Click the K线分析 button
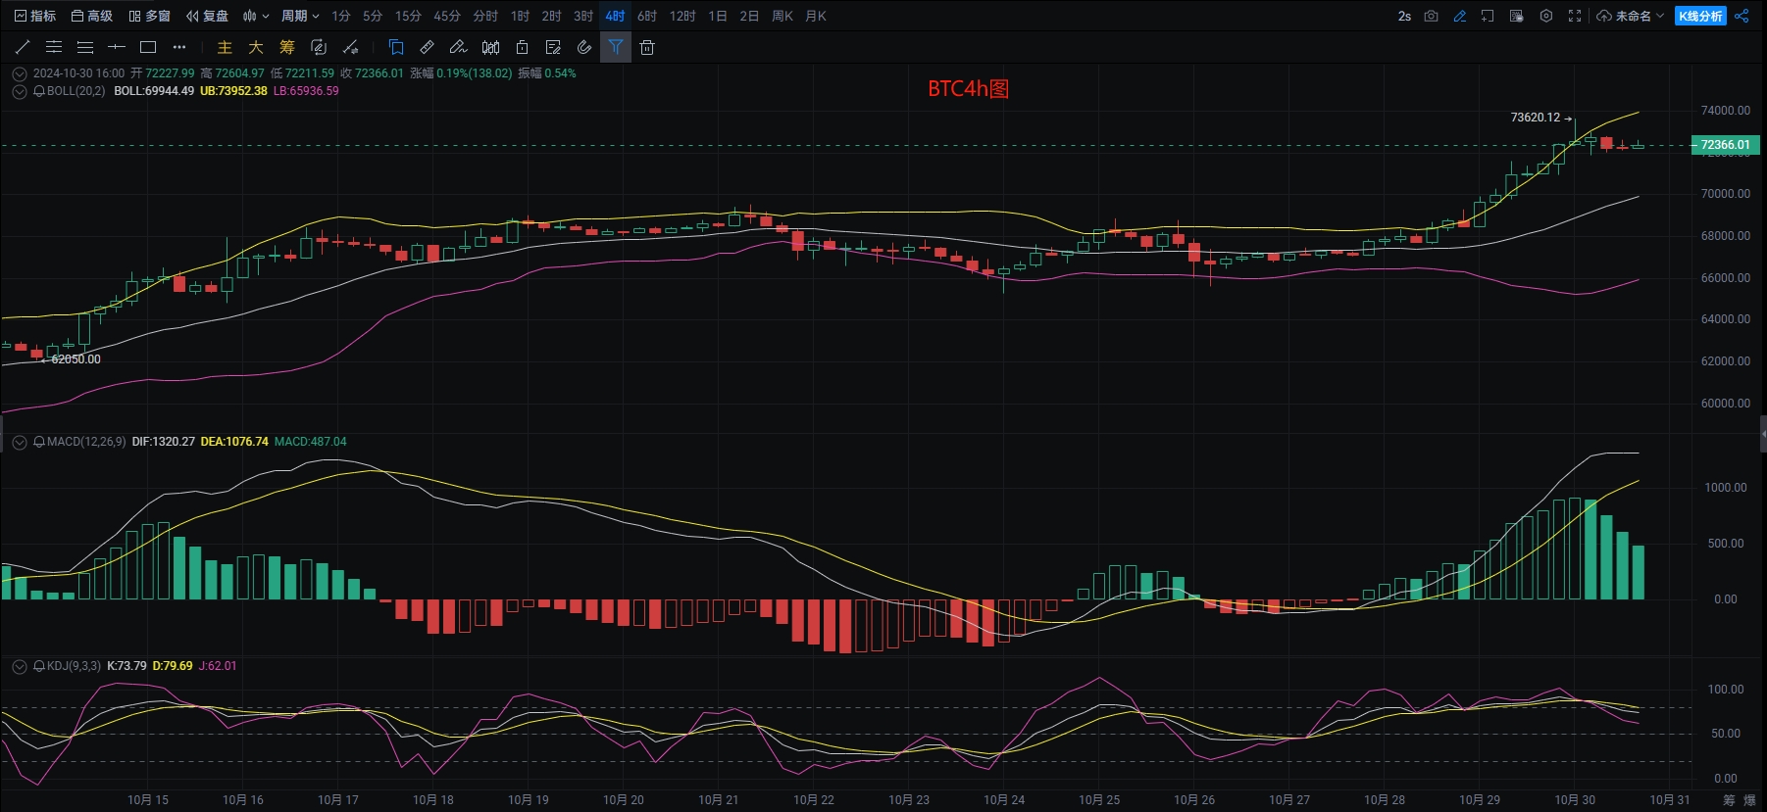The height and width of the screenshot is (812, 1767). point(1700,16)
